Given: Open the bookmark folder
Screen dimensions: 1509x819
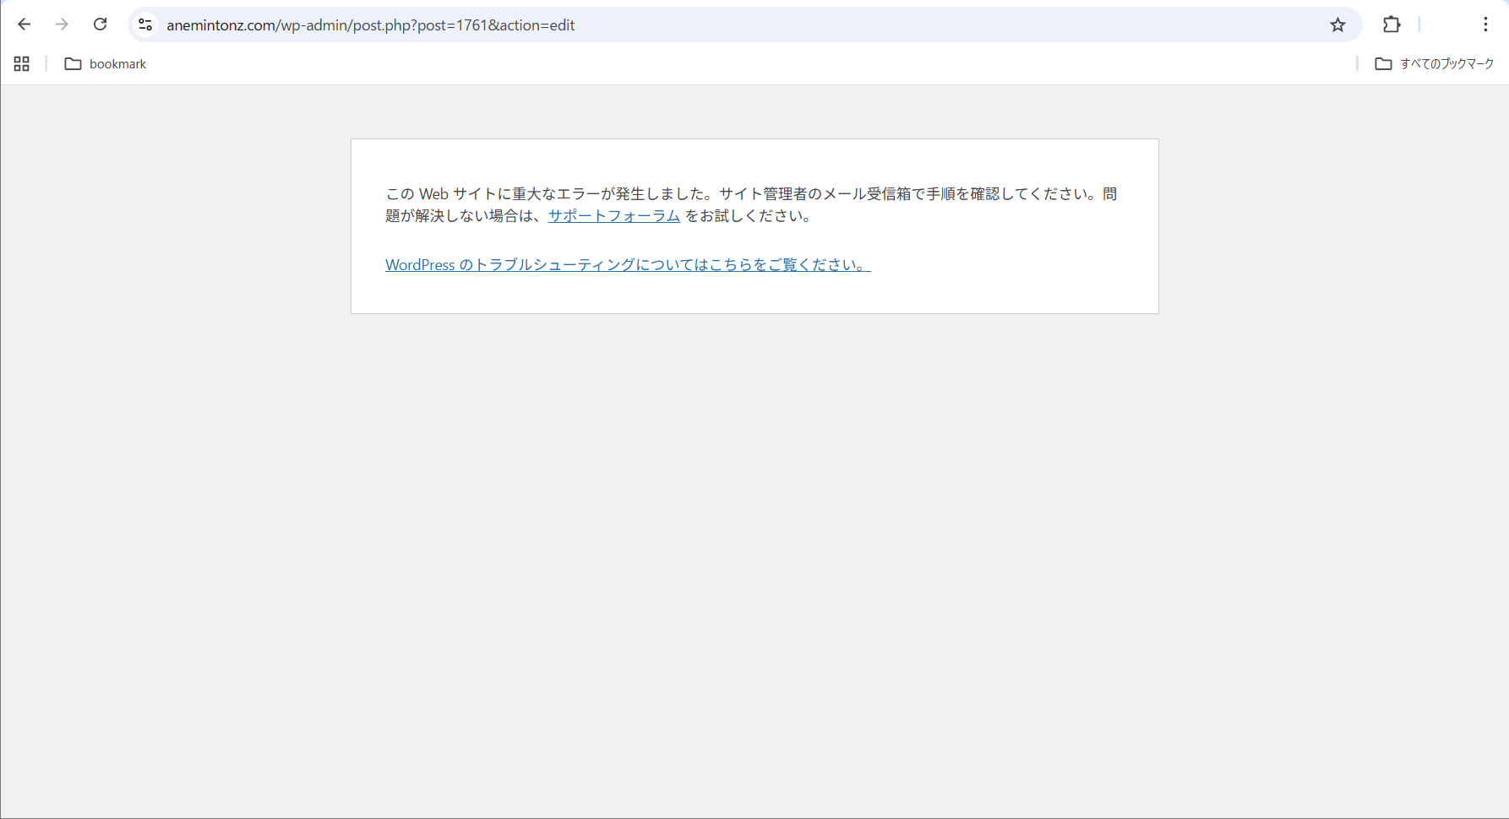Looking at the screenshot, I should tap(106, 64).
